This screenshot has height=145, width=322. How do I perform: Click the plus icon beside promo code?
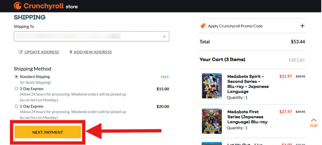(302, 26)
